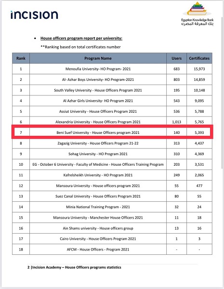Click the Egyptian Knowledge Bank logo

(x=197, y=14)
